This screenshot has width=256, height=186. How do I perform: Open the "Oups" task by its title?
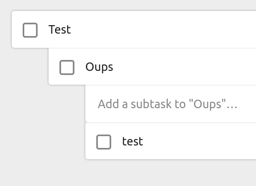(x=99, y=67)
